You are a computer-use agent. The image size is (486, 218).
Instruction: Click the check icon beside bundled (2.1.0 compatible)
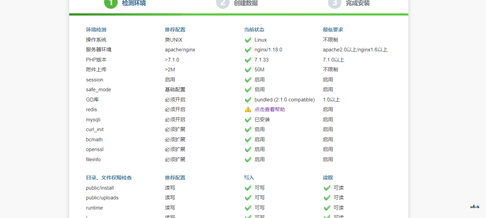pyautogui.click(x=248, y=100)
